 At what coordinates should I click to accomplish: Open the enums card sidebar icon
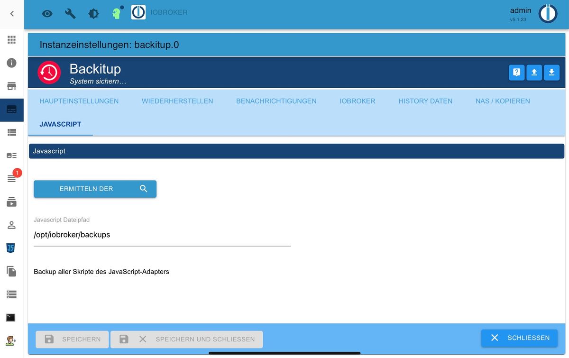(11, 156)
